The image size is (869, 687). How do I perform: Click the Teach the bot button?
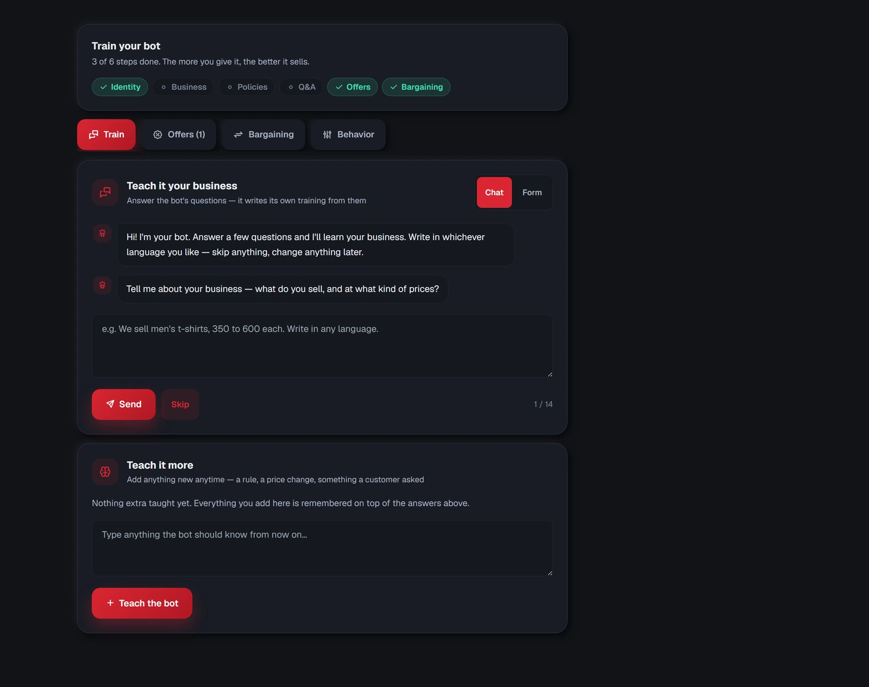142,603
